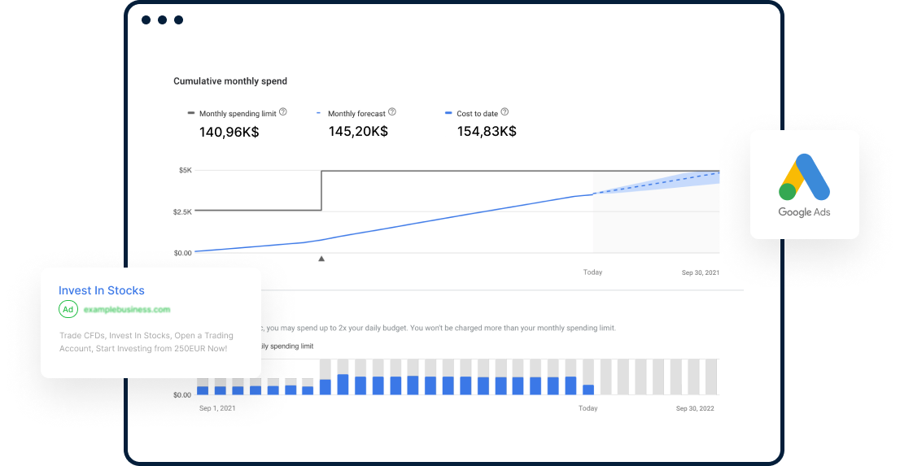This screenshot has height=466, width=900.
Task: Click the Today label under the line chart
Action: pyautogui.click(x=592, y=272)
